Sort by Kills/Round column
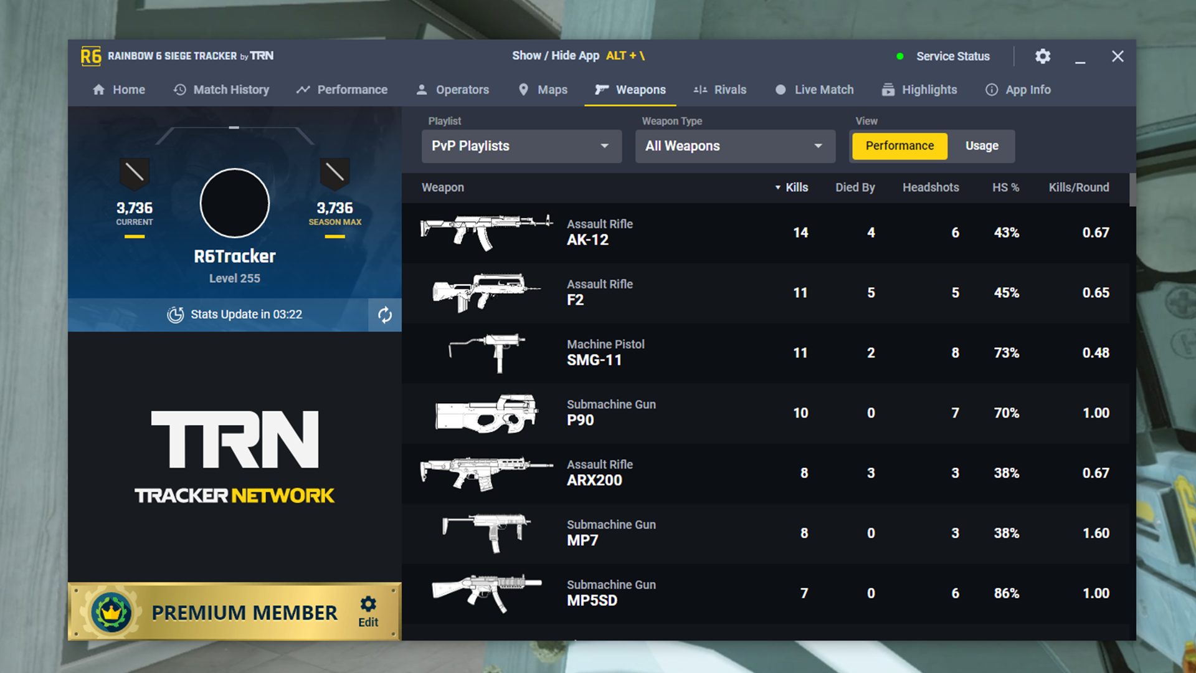 1079,188
